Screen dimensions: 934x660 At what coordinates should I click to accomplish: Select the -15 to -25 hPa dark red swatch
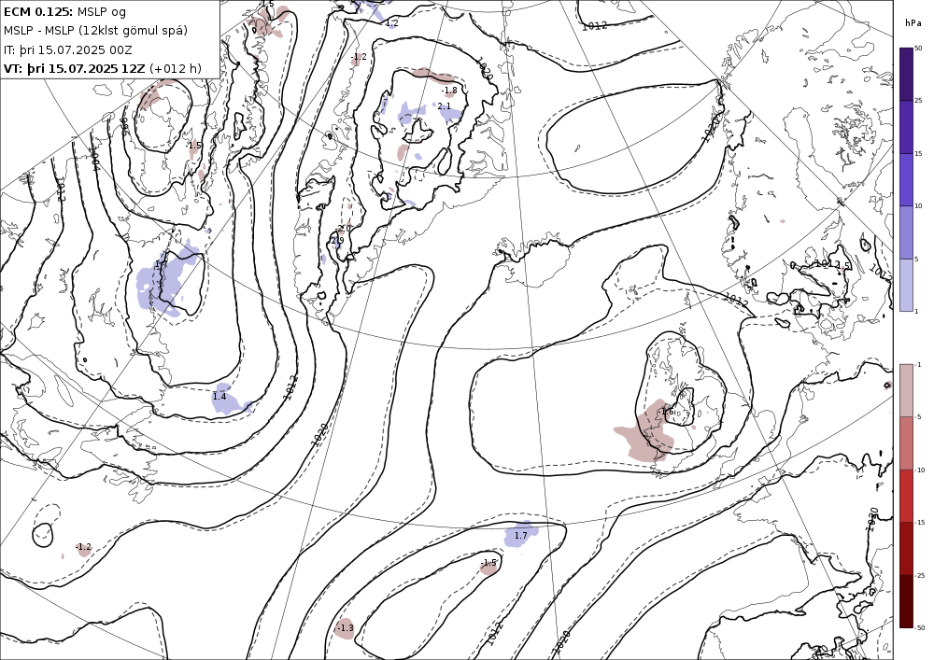[906, 548]
